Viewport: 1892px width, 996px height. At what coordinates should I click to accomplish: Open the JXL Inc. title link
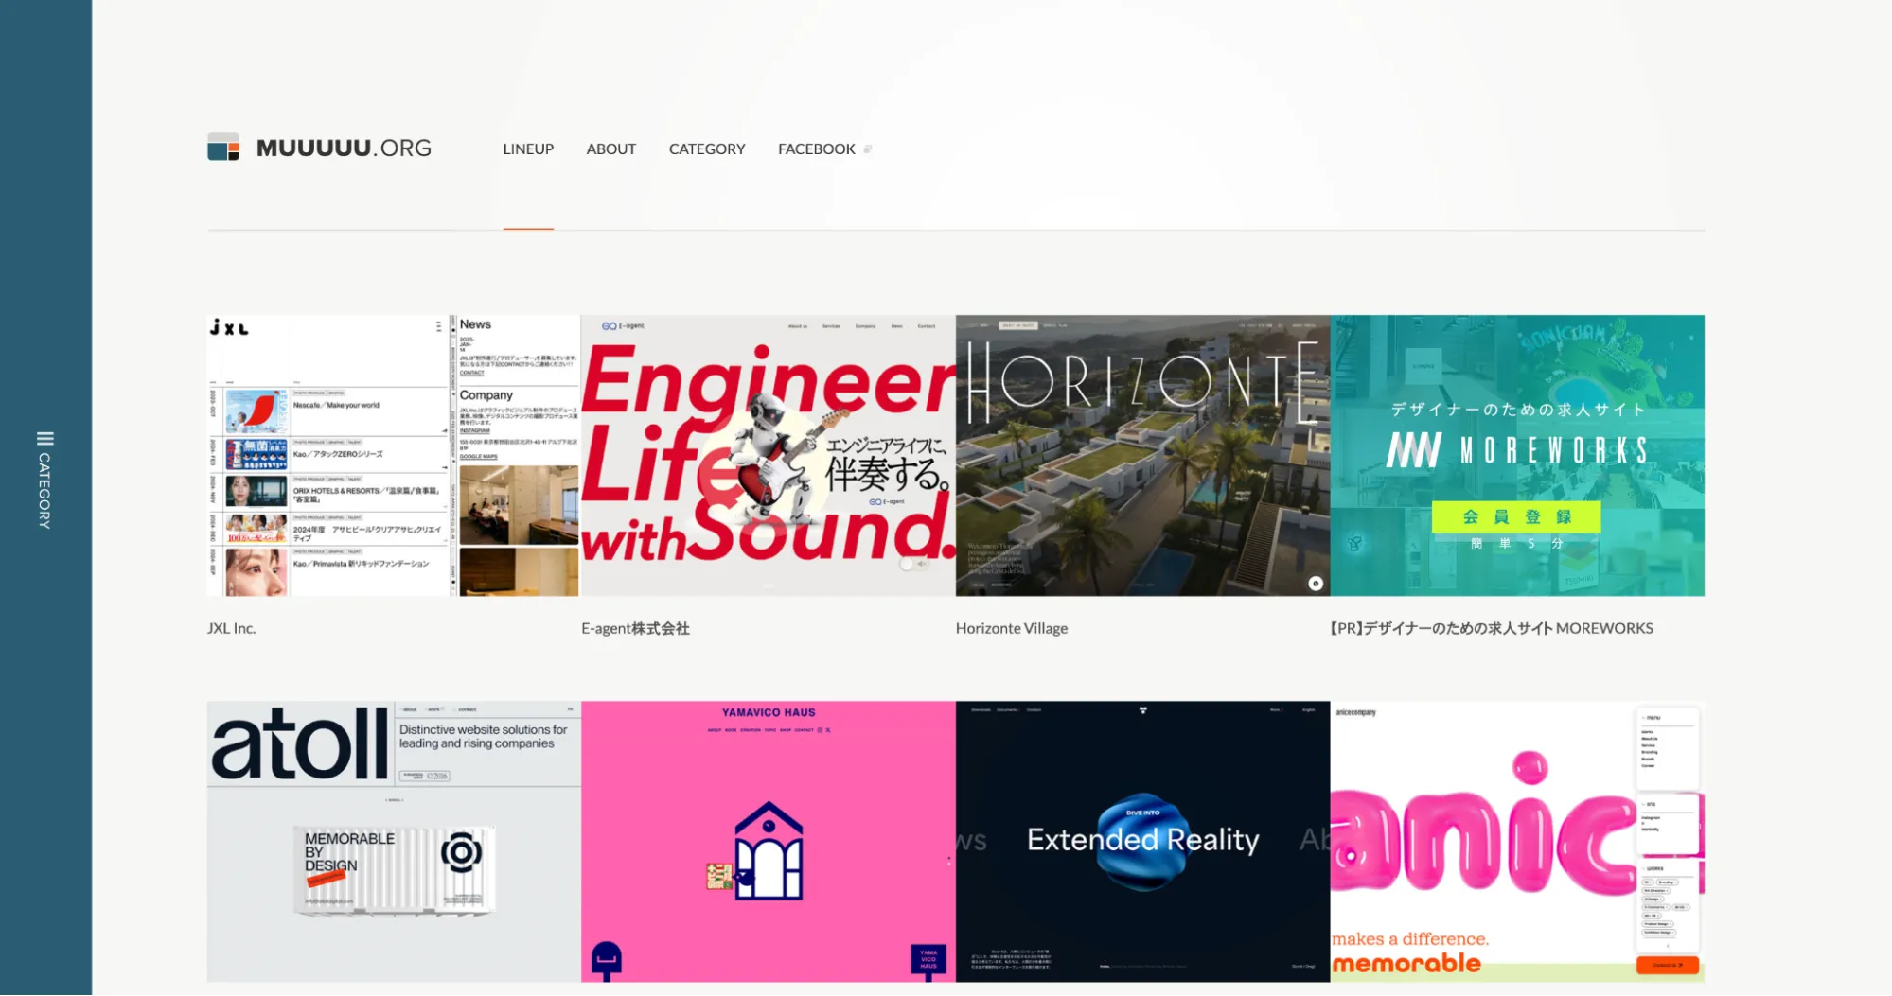point(232,628)
